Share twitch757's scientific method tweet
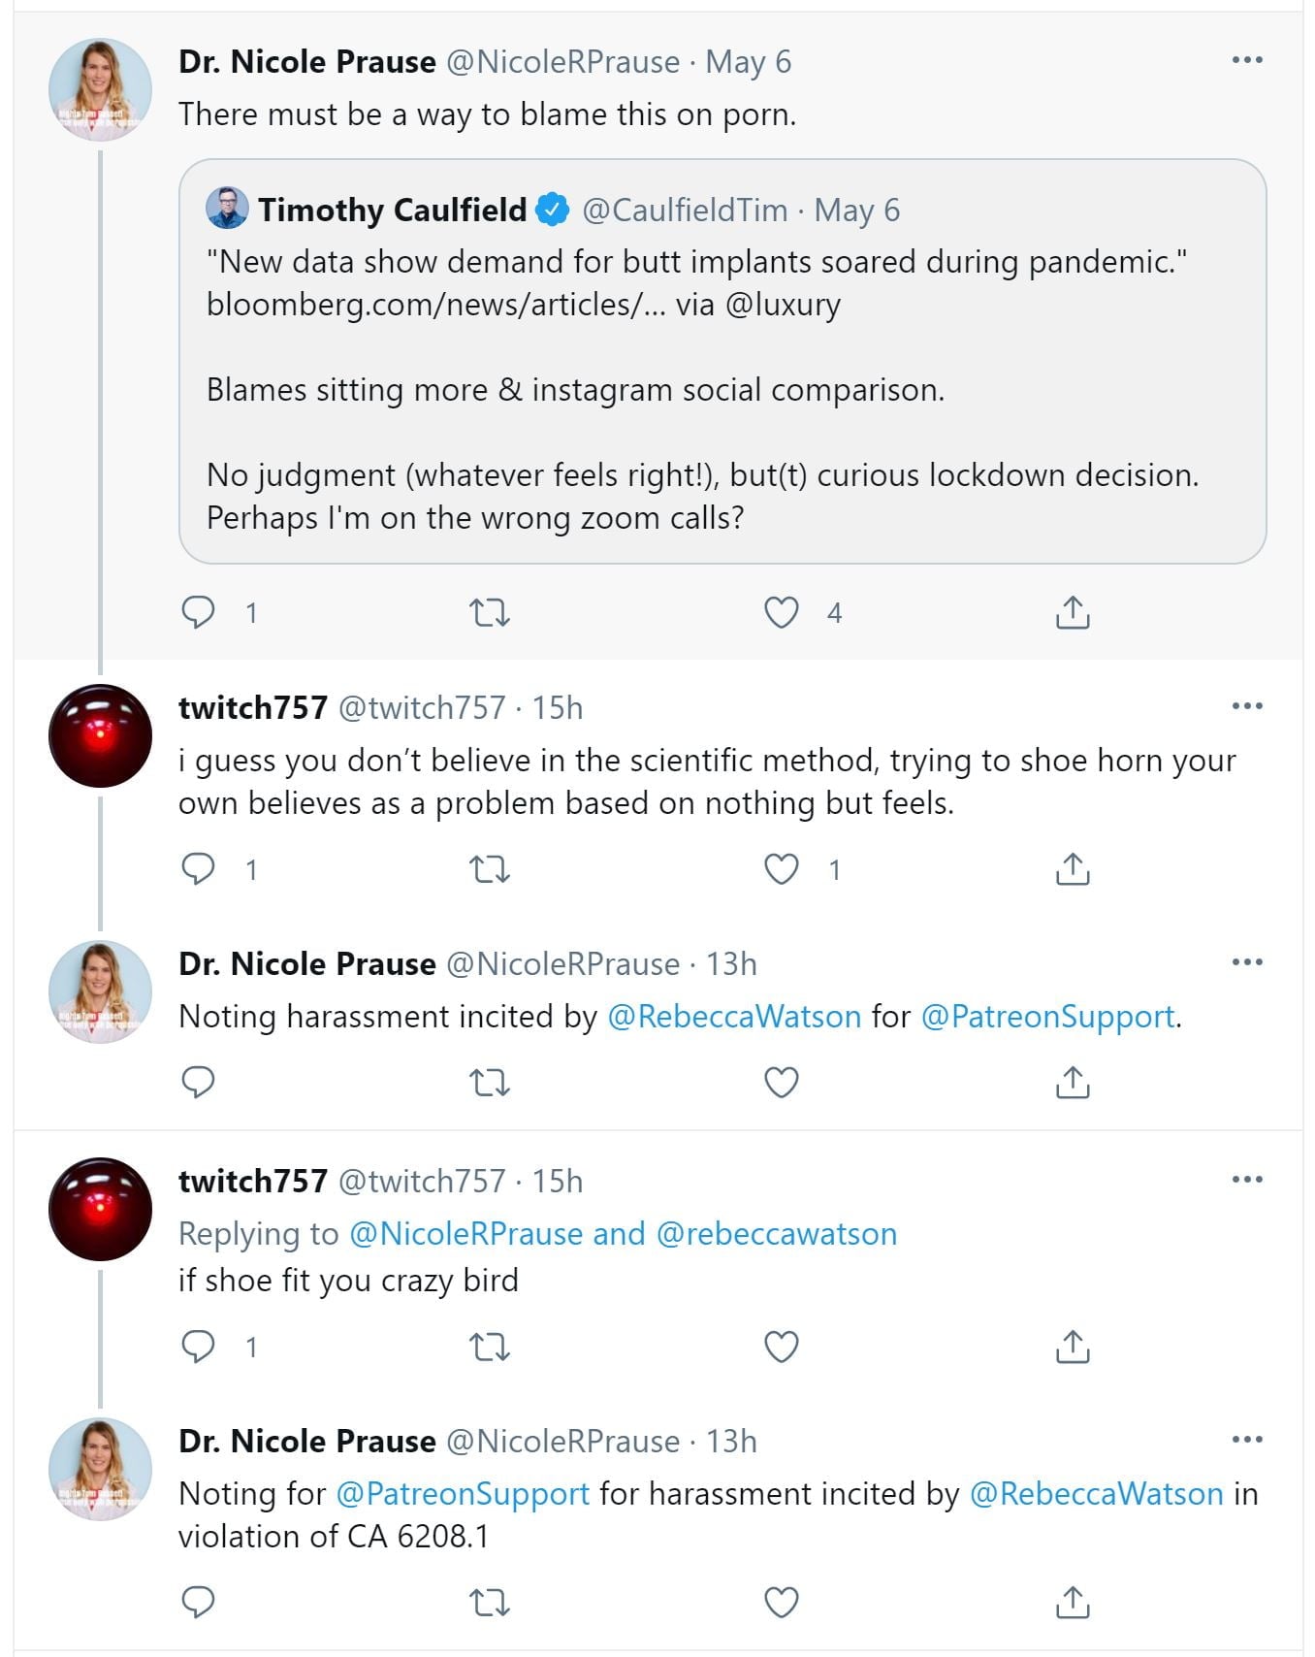 (1072, 869)
